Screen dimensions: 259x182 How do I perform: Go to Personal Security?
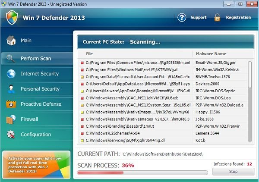pos(37,89)
